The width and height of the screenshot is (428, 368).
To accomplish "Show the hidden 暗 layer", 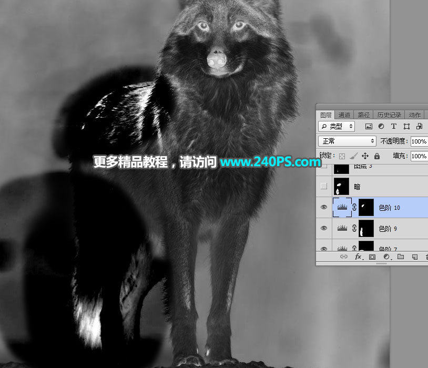I will coord(324,186).
